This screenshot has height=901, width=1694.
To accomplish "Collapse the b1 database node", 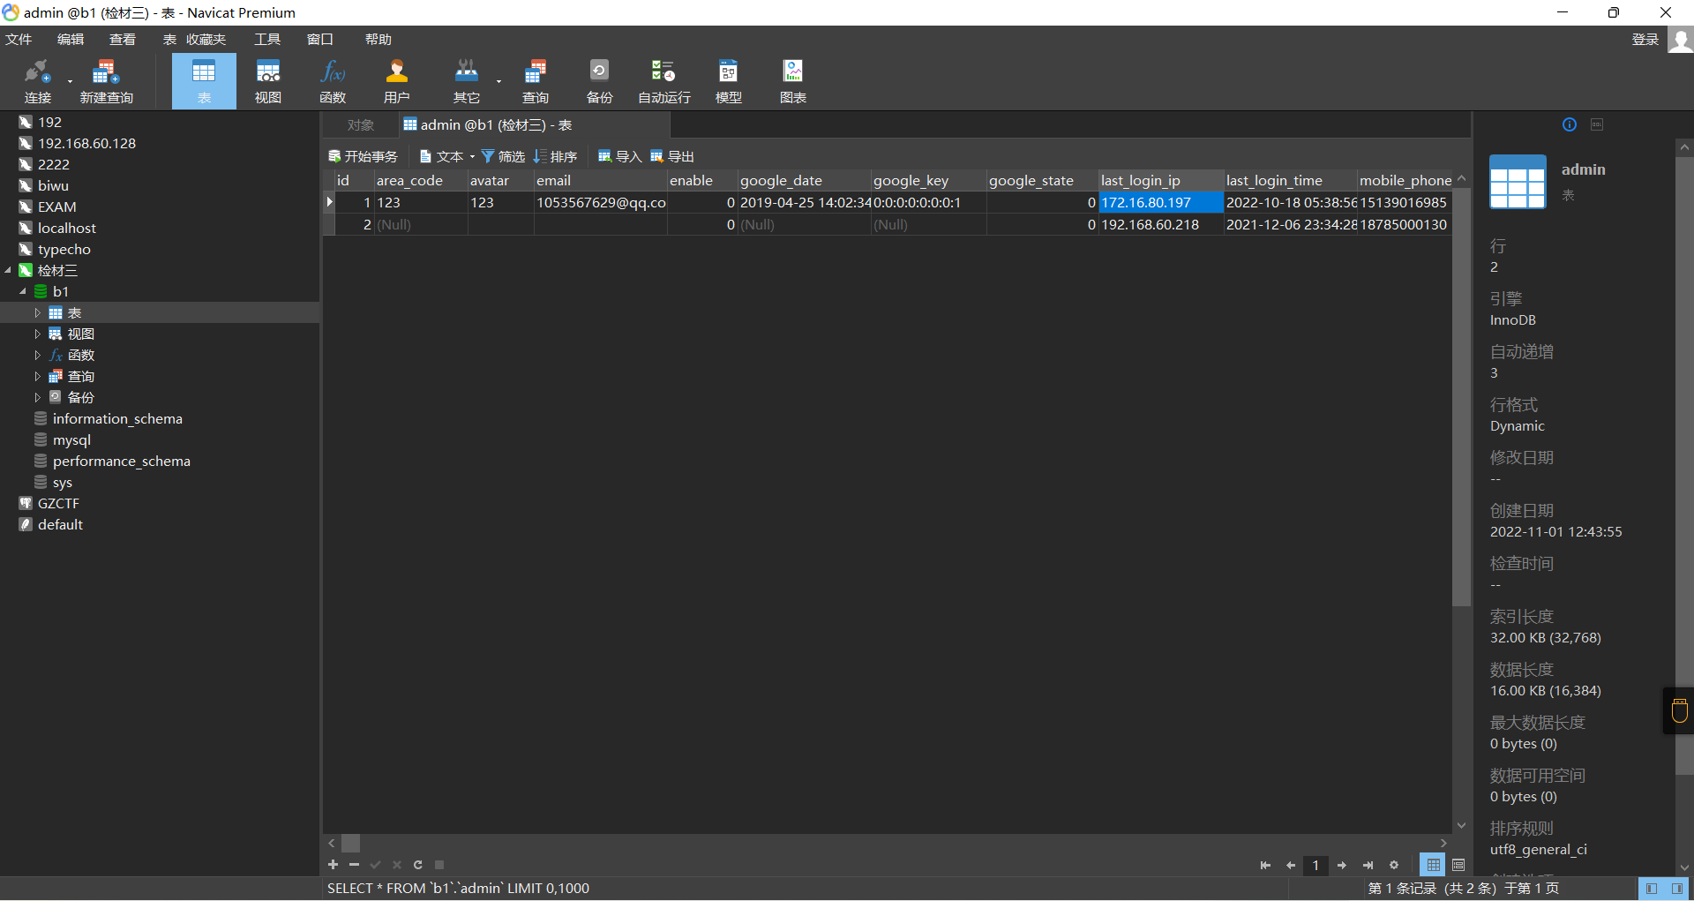I will [23, 291].
